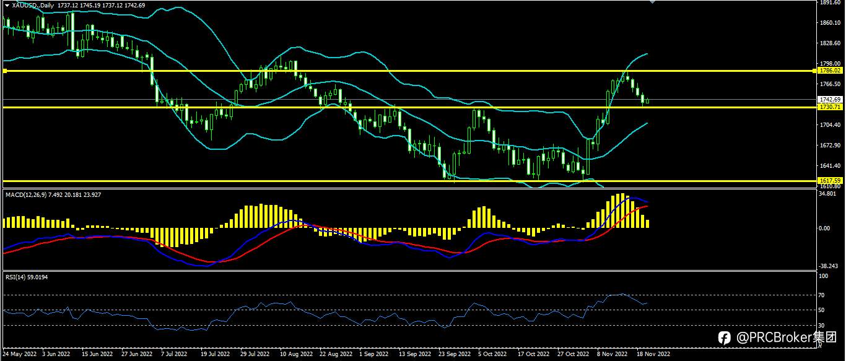This screenshot has height=361, width=846.
Task: Click the 7 Jul 2022 date label
Action: 174,355
